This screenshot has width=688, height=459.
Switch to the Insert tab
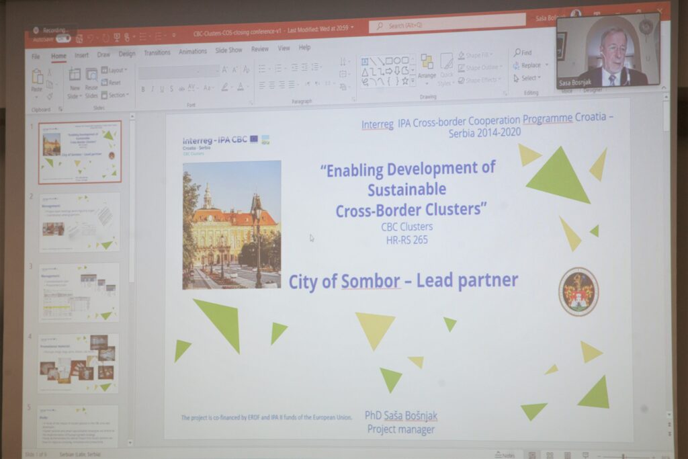coord(81,55)
